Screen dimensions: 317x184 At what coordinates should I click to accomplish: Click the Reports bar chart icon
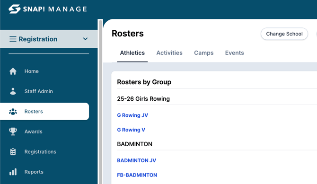[x=13, y=172]
